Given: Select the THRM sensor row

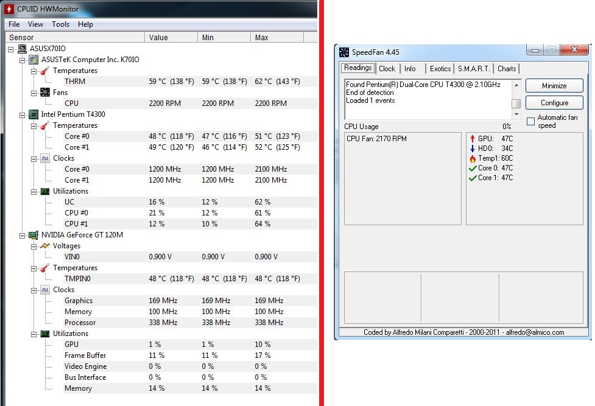Looking at the screenshot, I should click(x=191, y=82).
